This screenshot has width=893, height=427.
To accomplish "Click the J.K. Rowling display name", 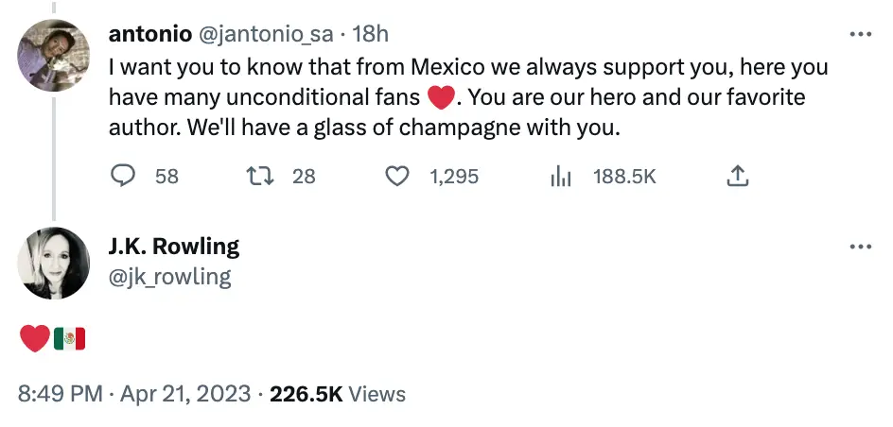I will [174, 248].
